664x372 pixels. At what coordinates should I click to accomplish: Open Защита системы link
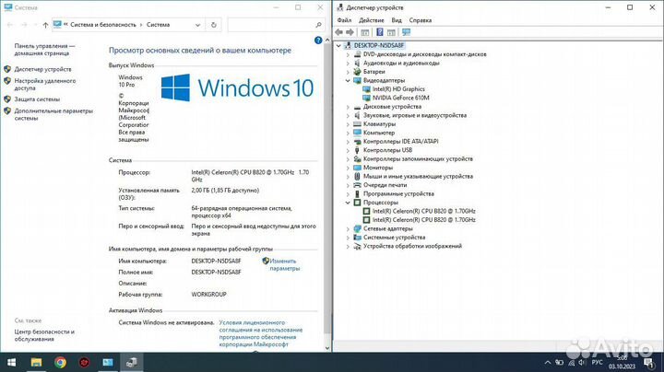37,99
